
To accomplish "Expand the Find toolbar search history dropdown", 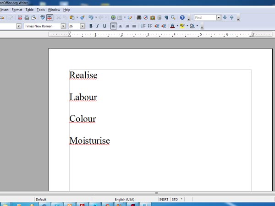I will tap(219, 18).
